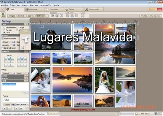Add new panel tab with plus beside Settings
163x116 pixels.
pyautogui.click(x=47, y=16)
